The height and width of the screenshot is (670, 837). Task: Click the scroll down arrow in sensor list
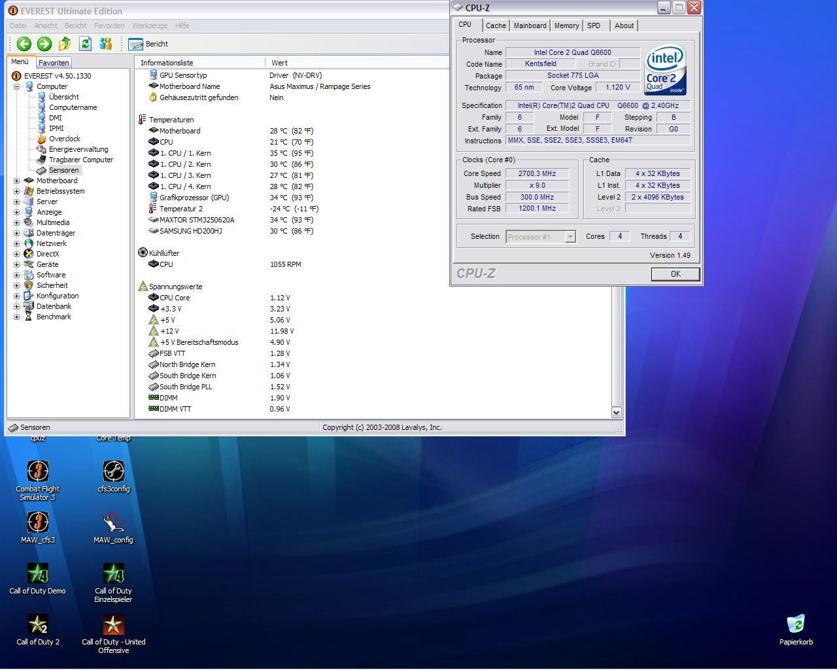[616, 412]
